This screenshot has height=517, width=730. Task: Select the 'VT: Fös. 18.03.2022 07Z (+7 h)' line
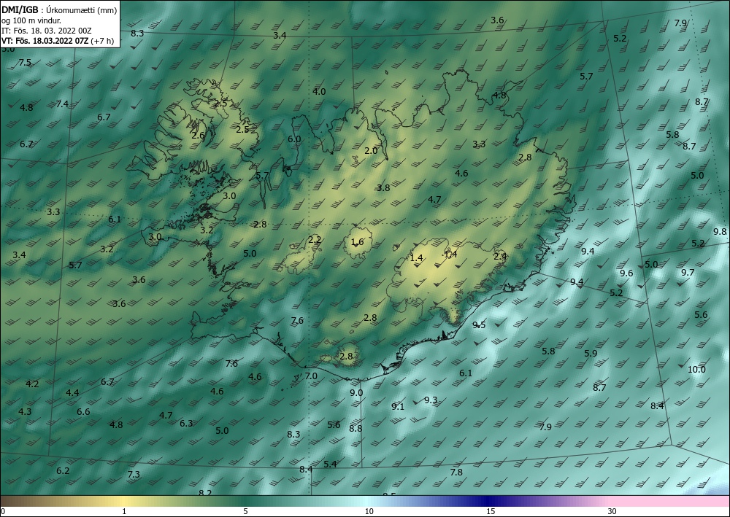(x=58, y=41)
